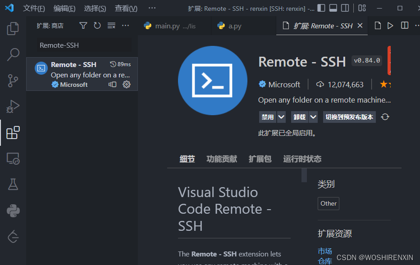Viewport: 420px width, 265px height.
Task: Select the 扩展包 tab
Action: pyautogui.click(x=260, y=159)
